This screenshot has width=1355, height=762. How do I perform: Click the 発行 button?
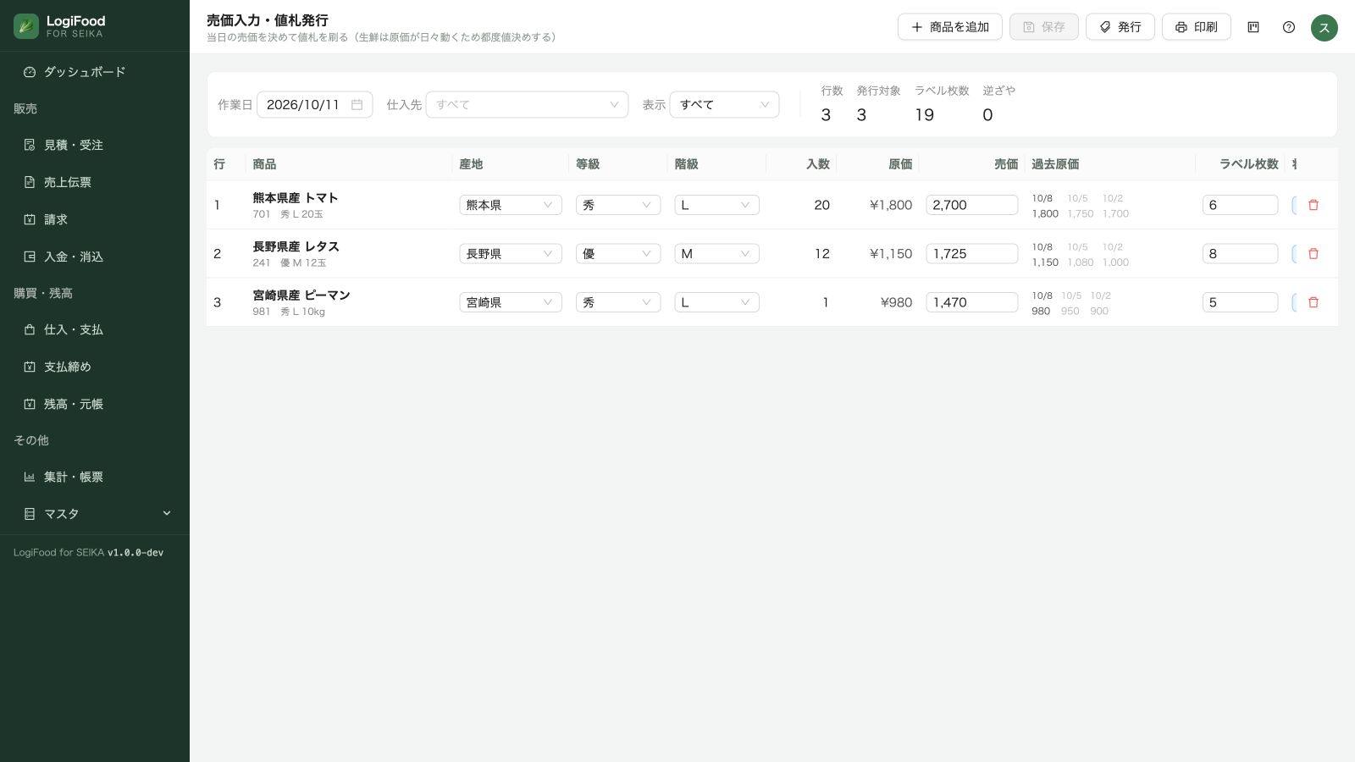(1120, 27)
